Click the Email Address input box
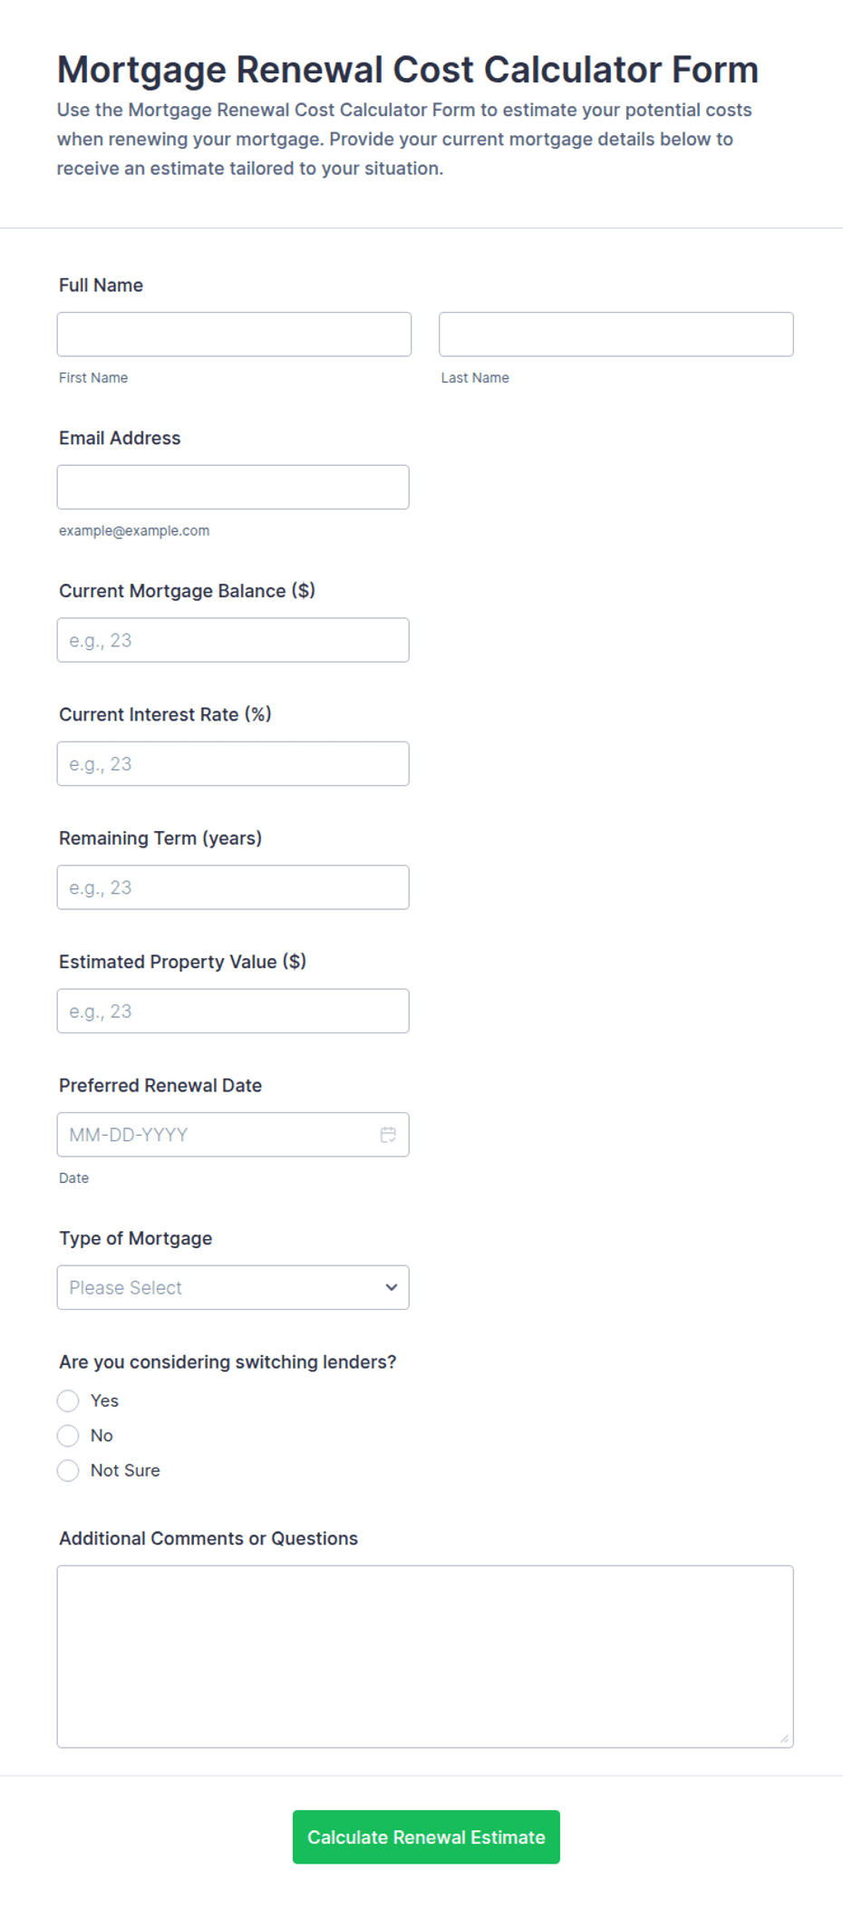Image resolution: width=843 pixels, height=1909 pixels. click(233, 487)
